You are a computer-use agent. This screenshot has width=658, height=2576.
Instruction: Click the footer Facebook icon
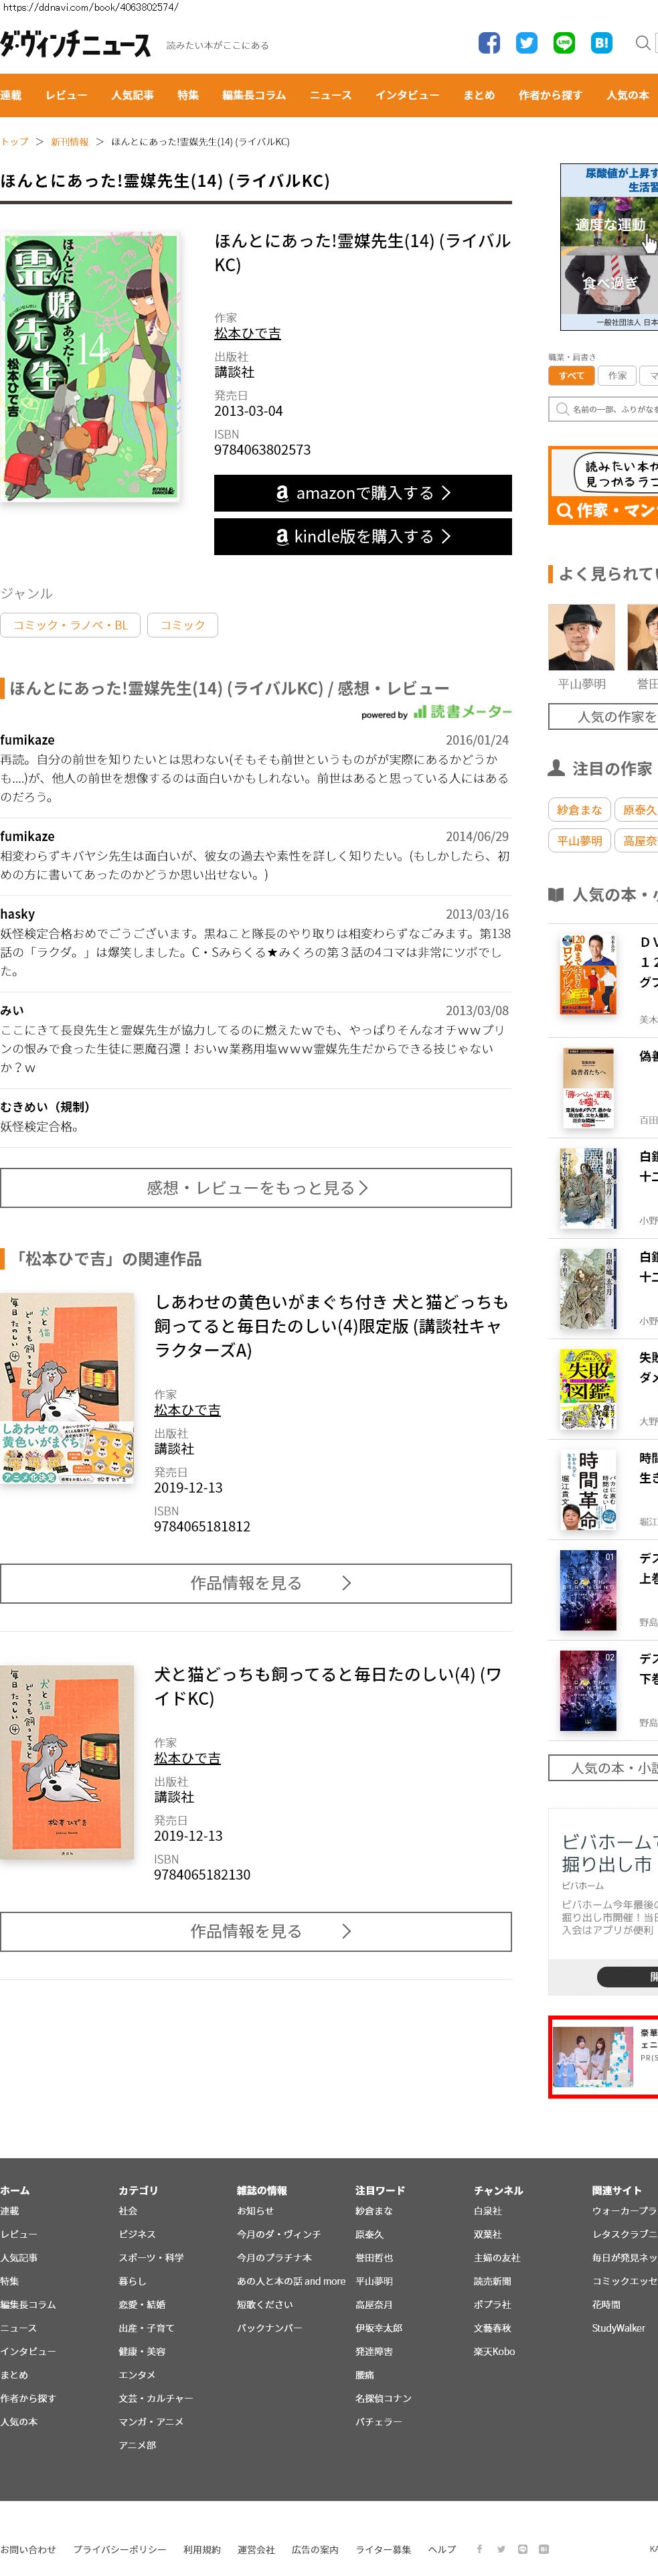479,2549
